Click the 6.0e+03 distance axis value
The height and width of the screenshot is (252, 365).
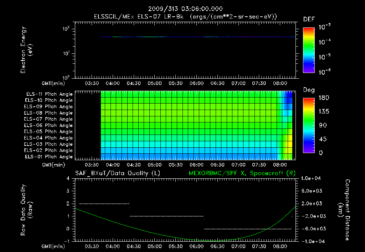point(312,191)
